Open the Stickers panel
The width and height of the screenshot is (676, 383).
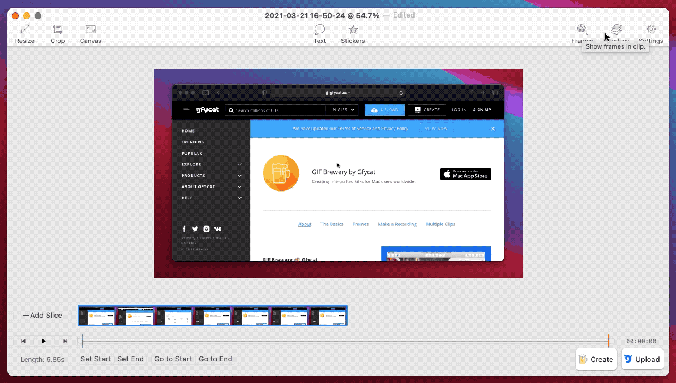click(x=353, y=33)
